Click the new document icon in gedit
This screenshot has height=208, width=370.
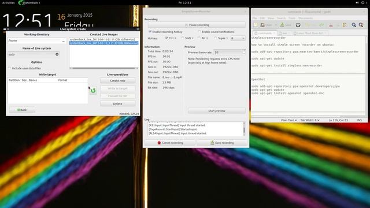click(x=256, y=25)
